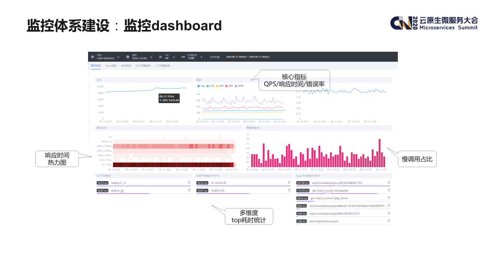
Task: Click the tallest bar in 慢调用率 chart
Action: [x=379, y=153]
